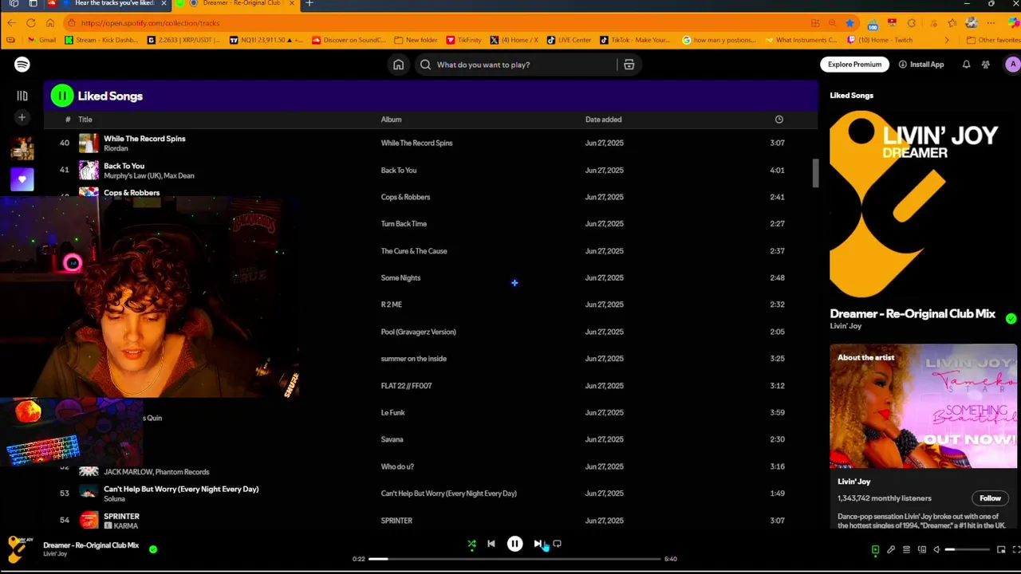Screen dimensions: 1021x574
Task: Open the profile avatar menu
Action: click(x=1012, y=65)
